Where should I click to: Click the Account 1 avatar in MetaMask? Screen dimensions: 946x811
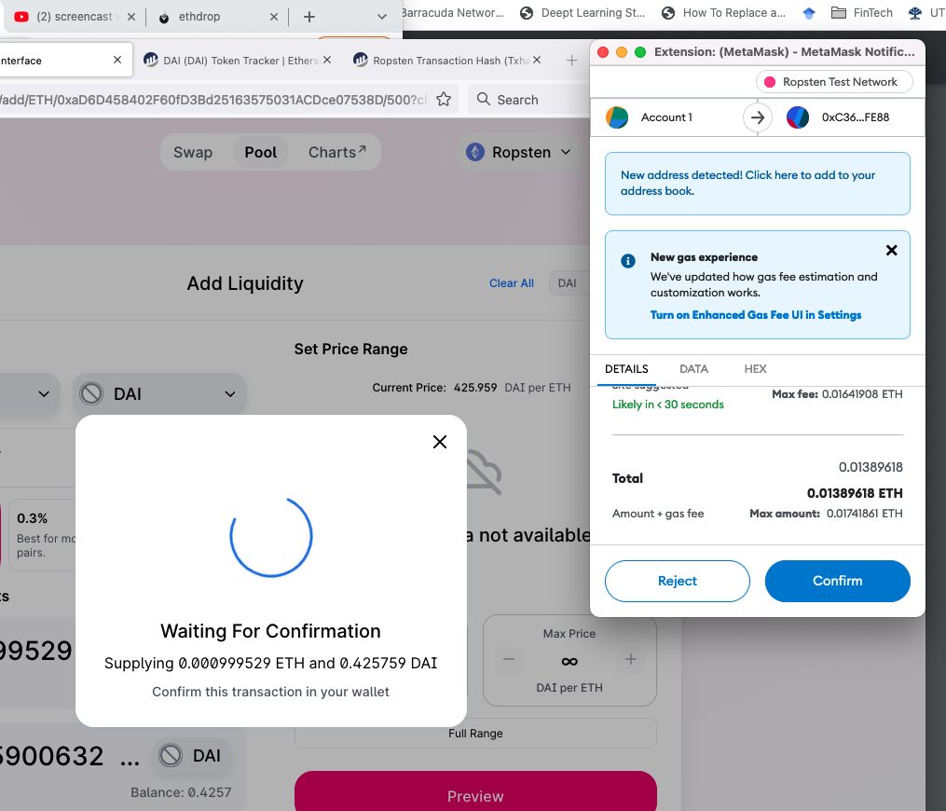click(x=617, y=117)
